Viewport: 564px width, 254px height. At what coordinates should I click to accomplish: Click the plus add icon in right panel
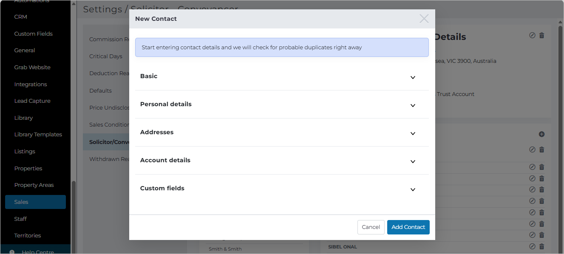tap(541, 134)
